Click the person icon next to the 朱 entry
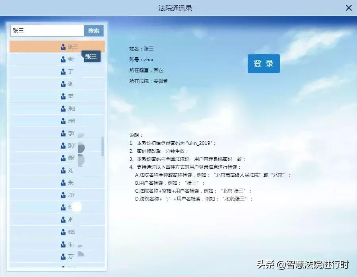The image size is (357, 277). pos(64,108)
